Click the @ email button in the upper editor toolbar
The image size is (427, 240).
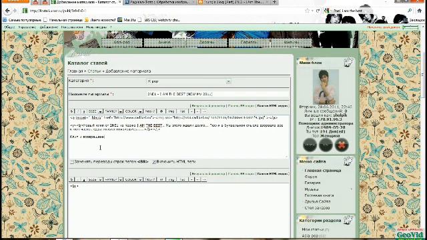coord(161,111)
